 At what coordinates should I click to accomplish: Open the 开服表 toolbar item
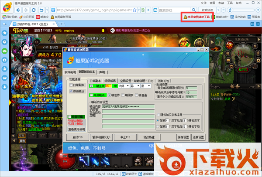pos(254,17)
